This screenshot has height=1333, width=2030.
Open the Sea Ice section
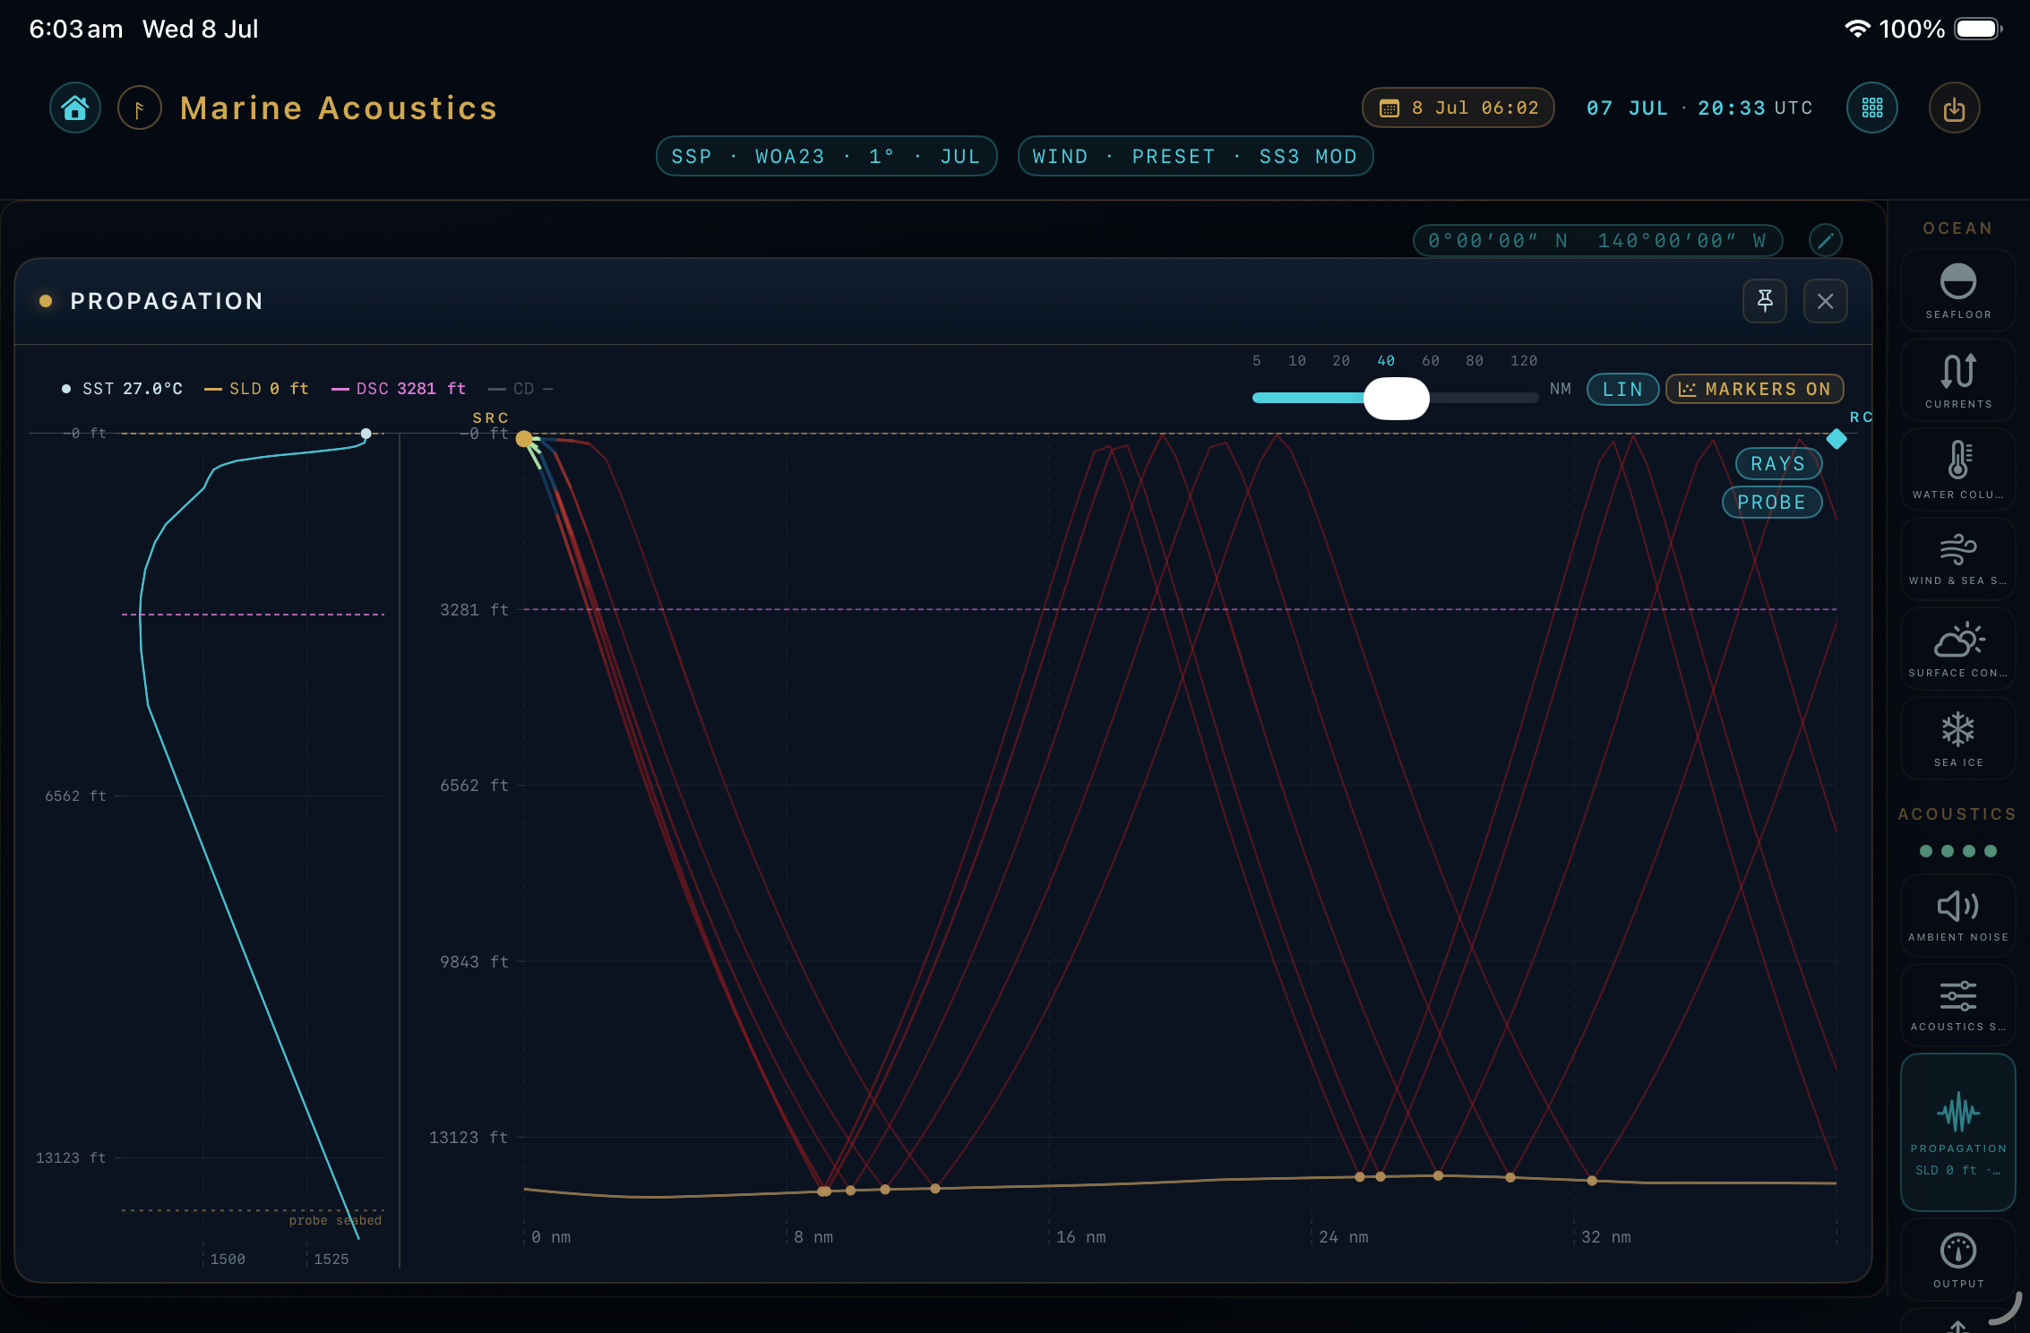[x=1958, y=737]
